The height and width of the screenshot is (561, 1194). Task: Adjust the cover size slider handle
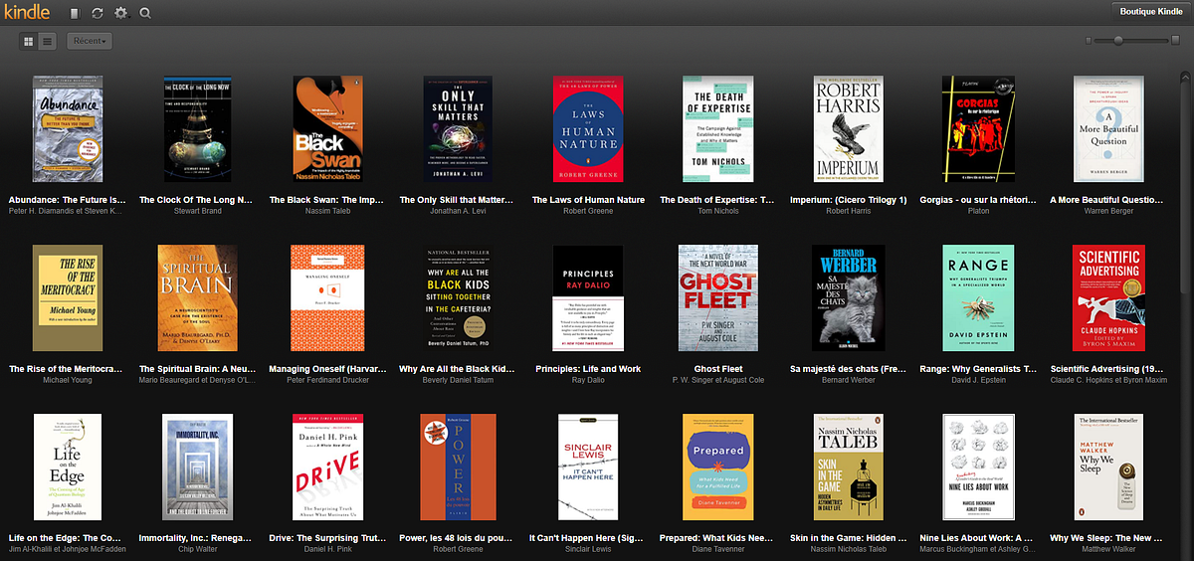coord(1119,40)
